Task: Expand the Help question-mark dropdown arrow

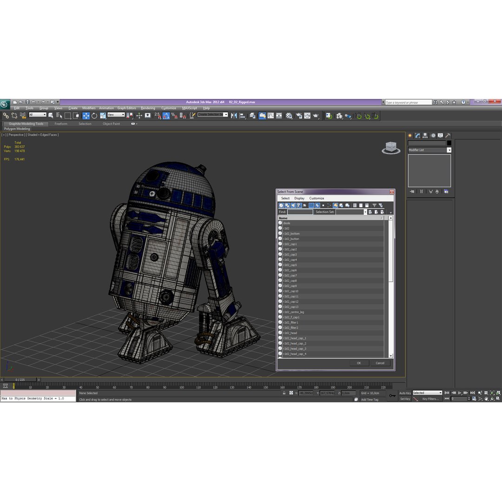Action: click(x=468, y=102)
